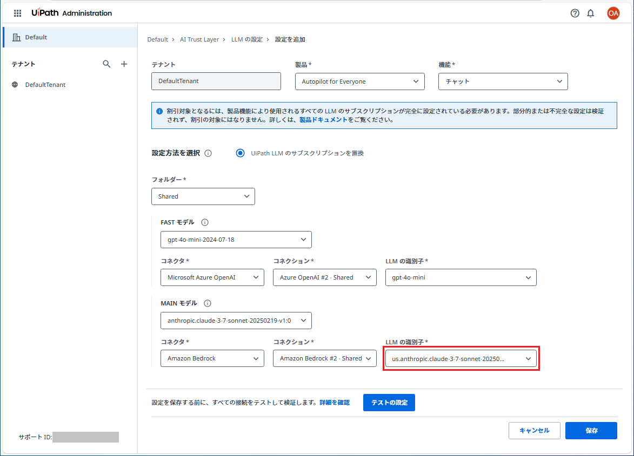The width and height of the screenshot is (634, 456).
Task: Search tenants with the magnifier icon
Action: tap(106, 64)
